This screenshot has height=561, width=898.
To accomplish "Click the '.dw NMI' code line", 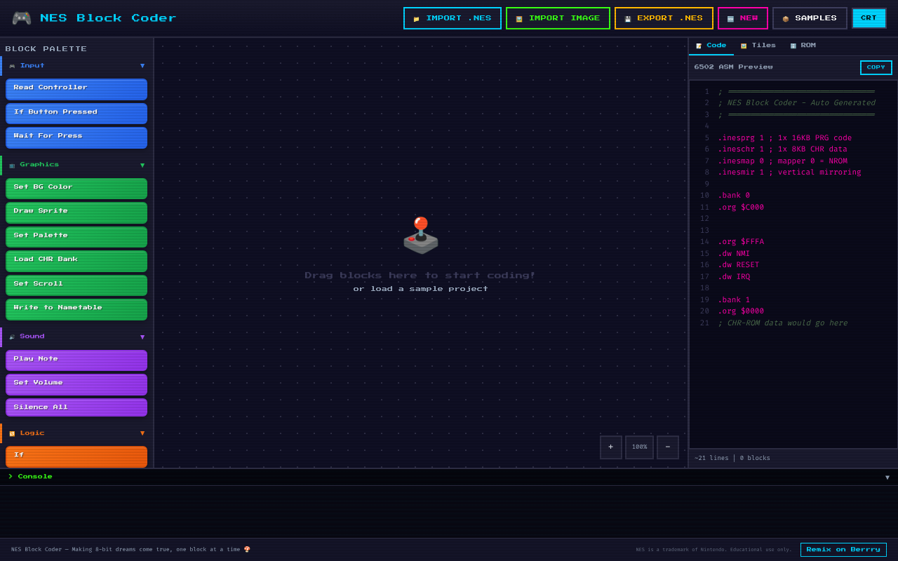I will tap(733, 254).
